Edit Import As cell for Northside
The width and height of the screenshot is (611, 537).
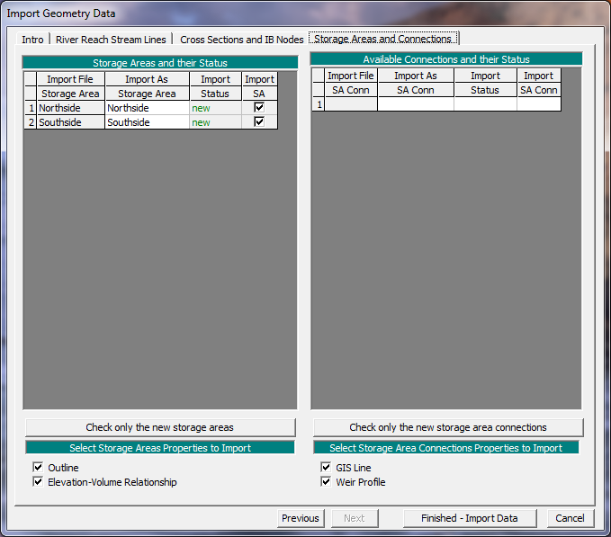[147, 108]
